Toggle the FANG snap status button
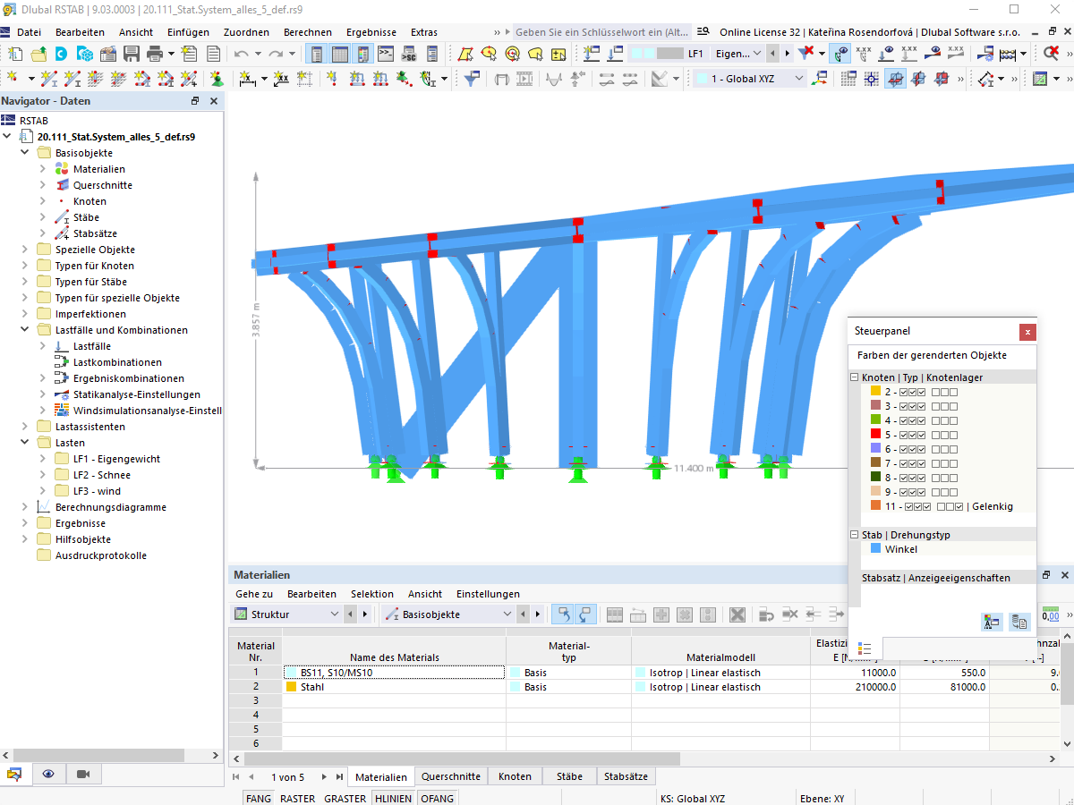The height and width of the screenshot is (805, 1074). 259,798
